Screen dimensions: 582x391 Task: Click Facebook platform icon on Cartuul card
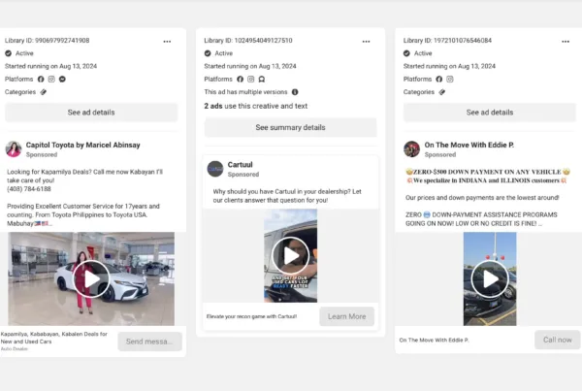[241, 80]
